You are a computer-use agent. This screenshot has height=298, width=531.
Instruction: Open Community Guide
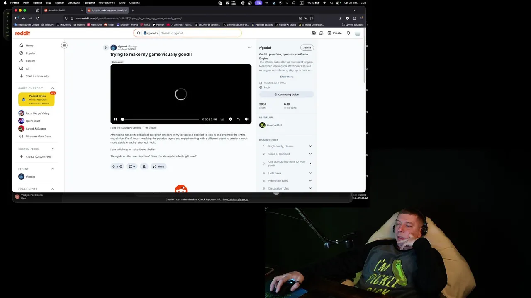[286, 94]
